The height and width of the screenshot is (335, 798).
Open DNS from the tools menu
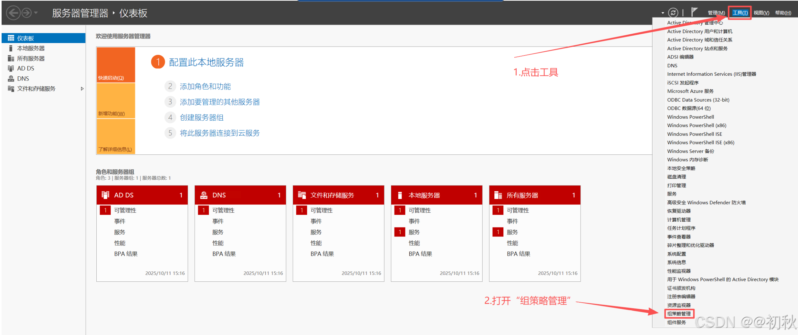[x=672, y=65]
